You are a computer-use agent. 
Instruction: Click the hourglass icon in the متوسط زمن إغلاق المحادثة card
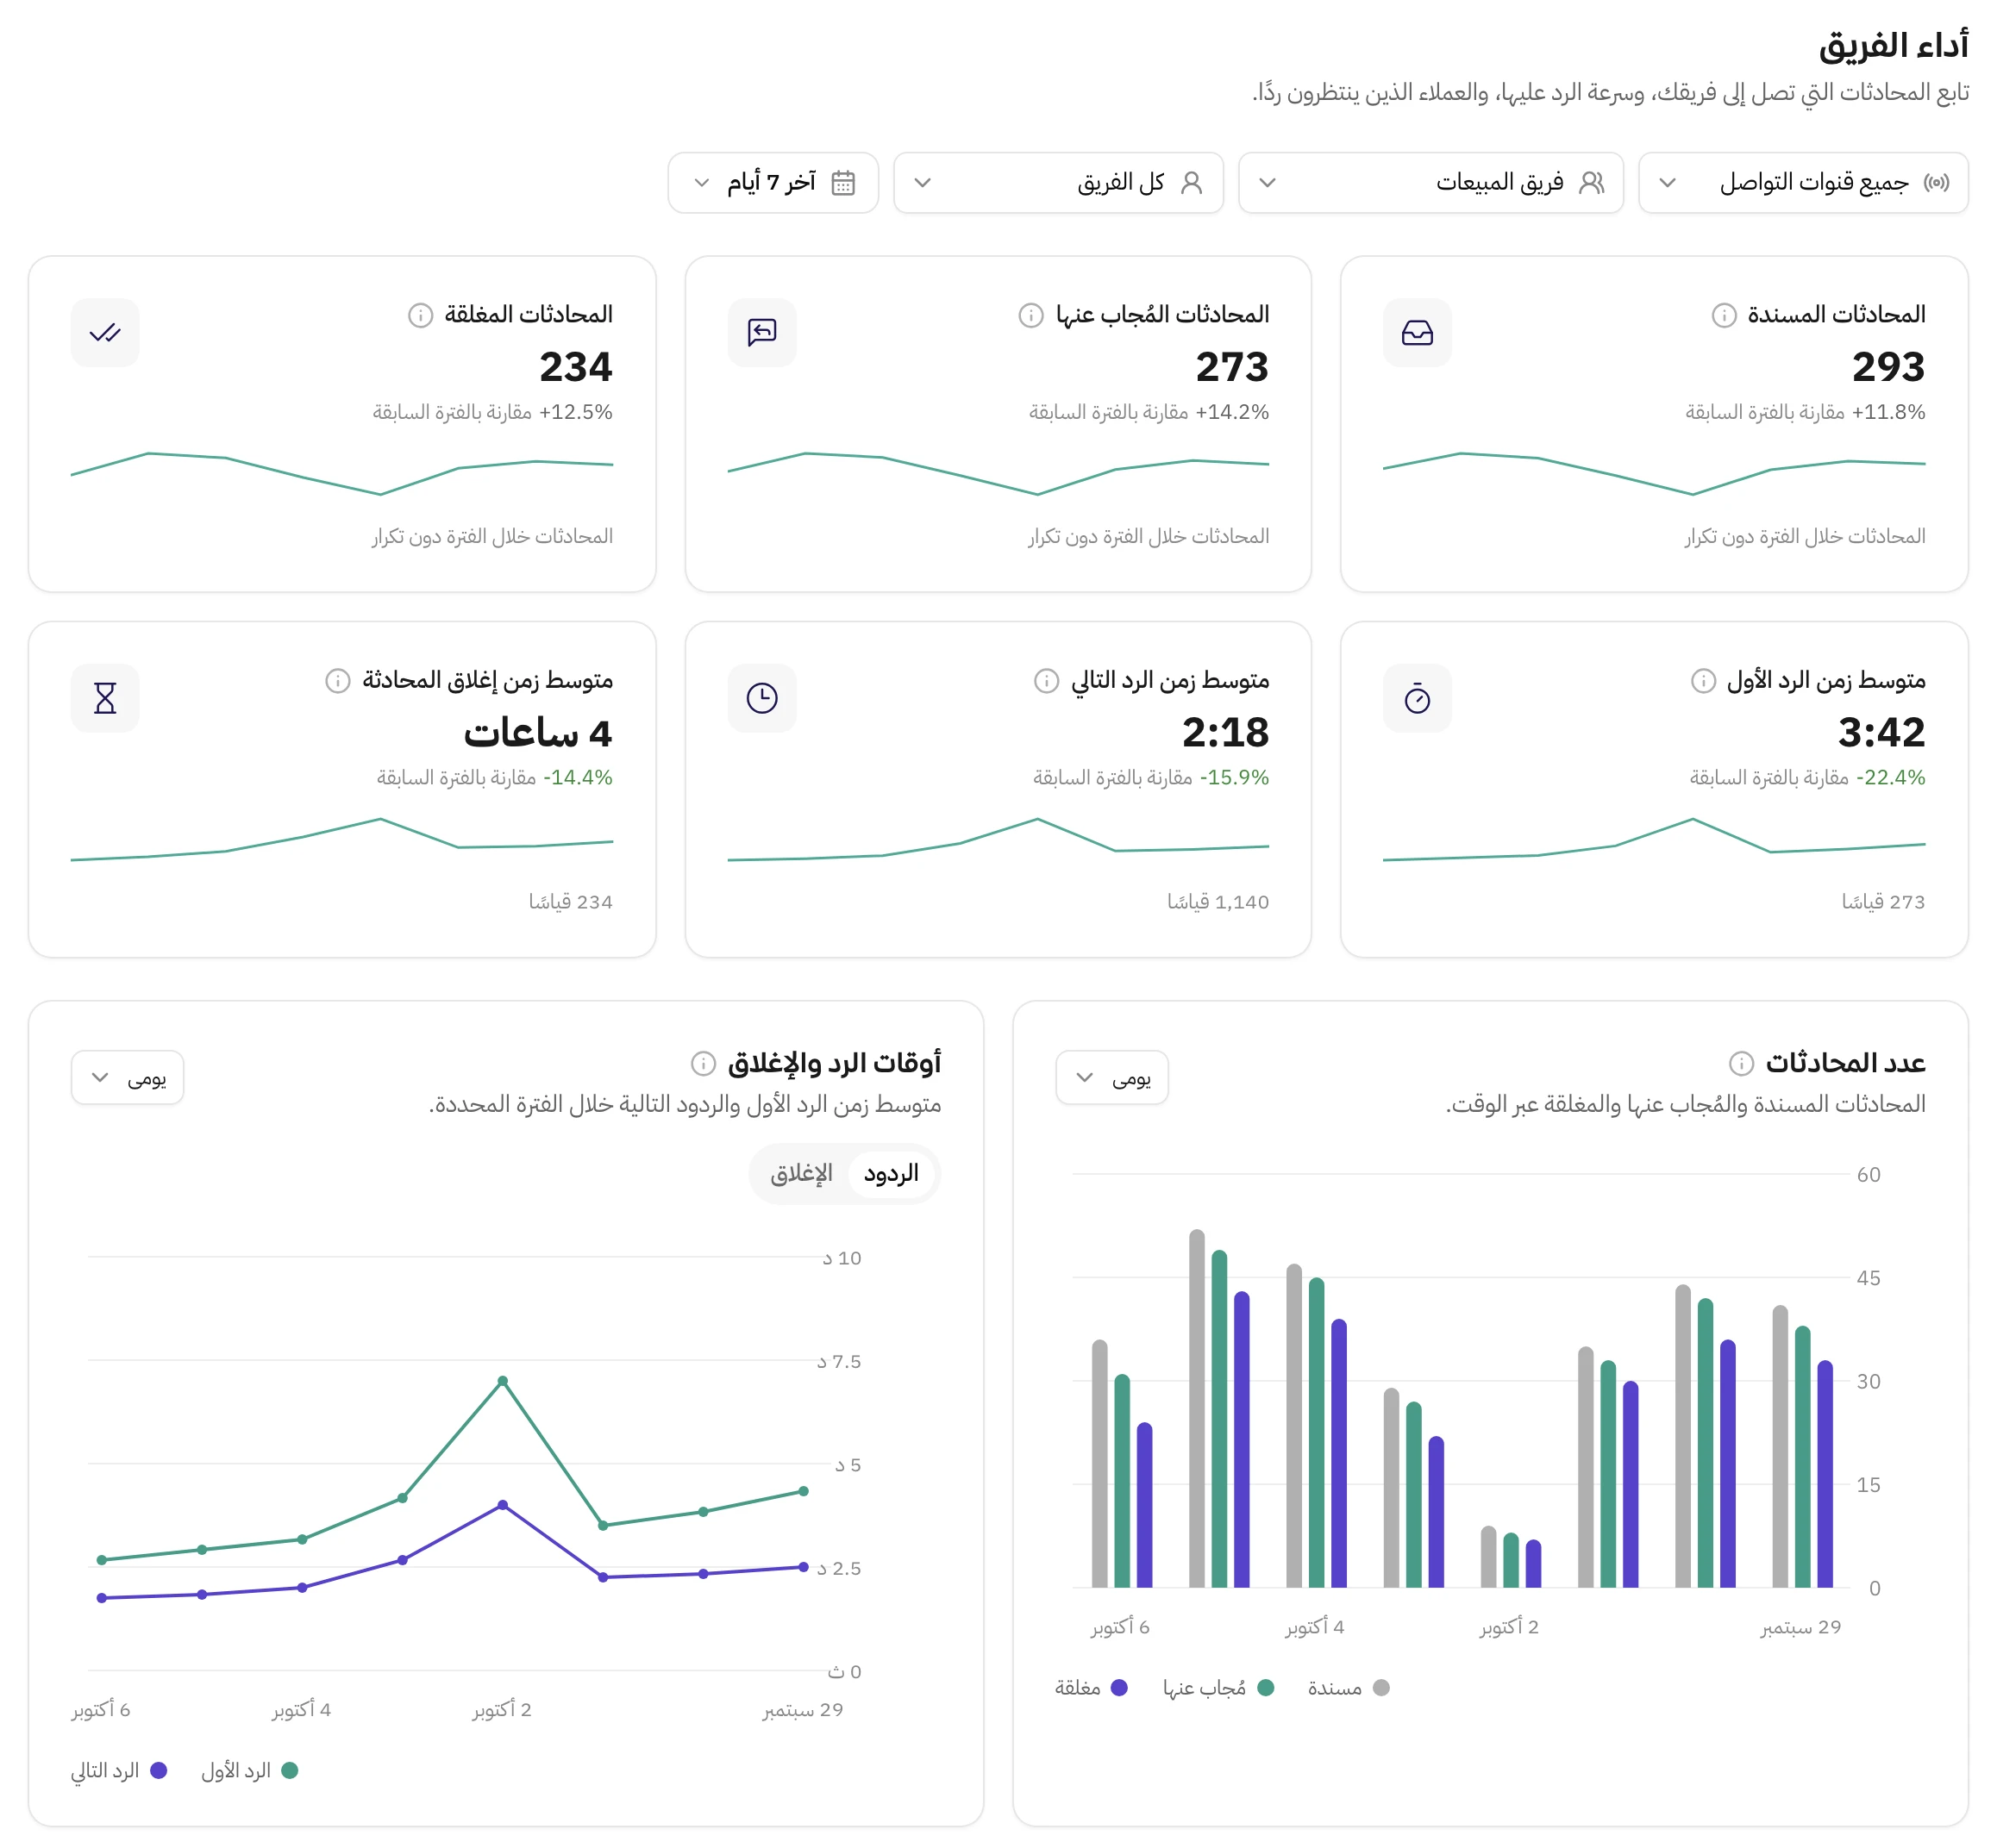coord(105,698)
